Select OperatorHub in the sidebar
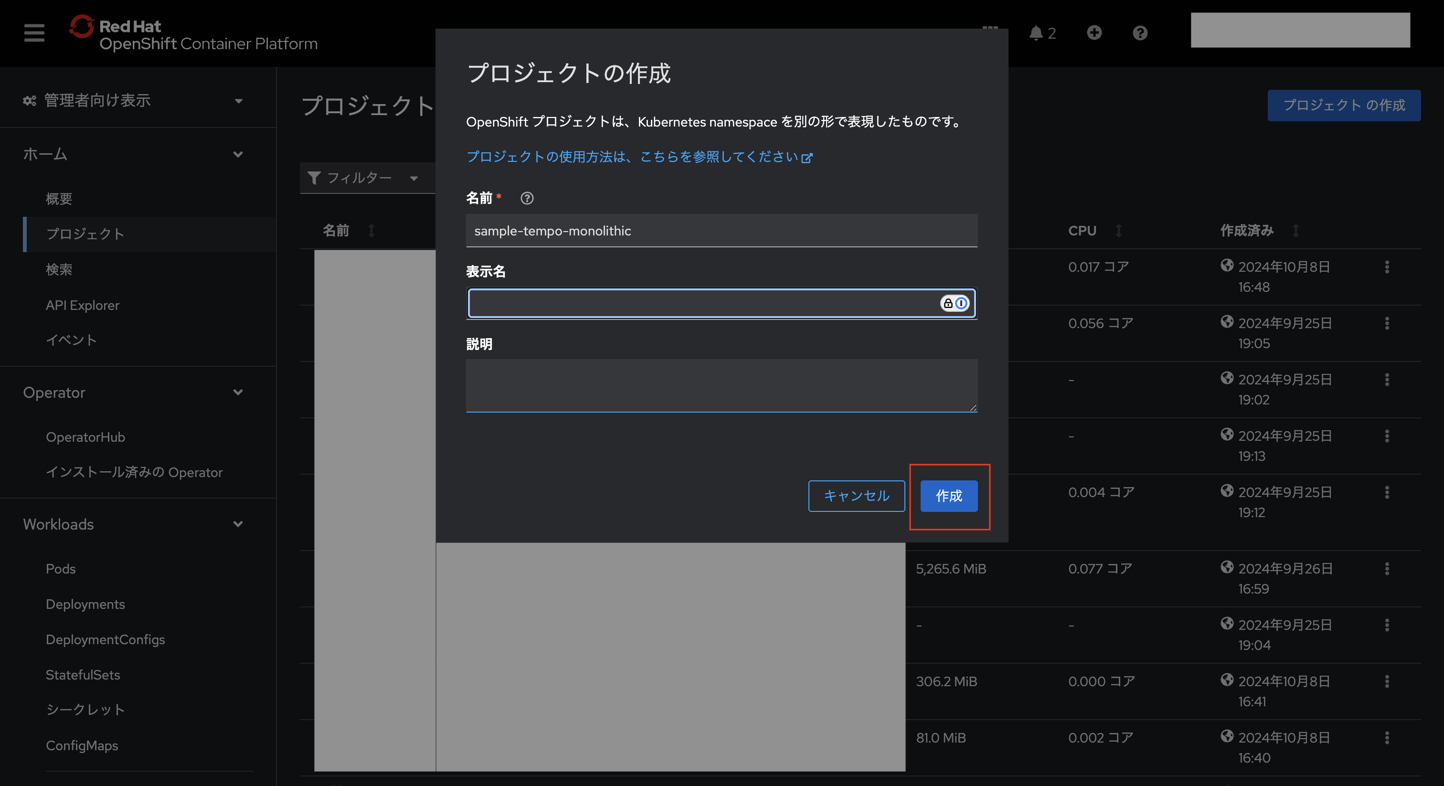 (x=85, y=437)
